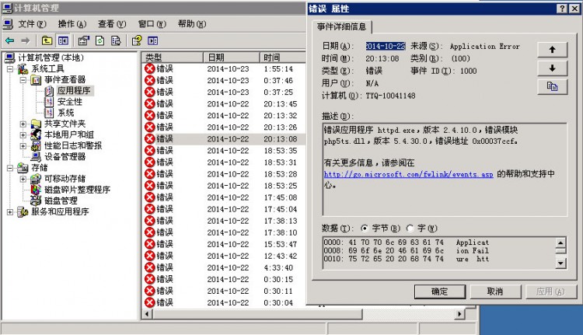Open the 文件 menu
Image resolution: width=583 pixels, height=335 pixels.
(33, 24)
